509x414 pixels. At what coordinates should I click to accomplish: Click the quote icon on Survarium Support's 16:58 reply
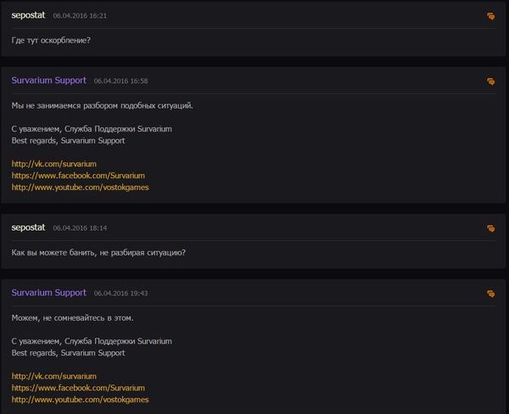[490, 81]
